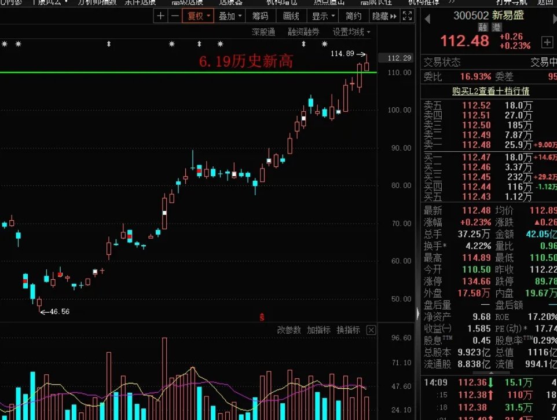Screen dimensions: 557x420
Task: Click 总手 37.25万 volume value
Action: (x=474, y=234)
